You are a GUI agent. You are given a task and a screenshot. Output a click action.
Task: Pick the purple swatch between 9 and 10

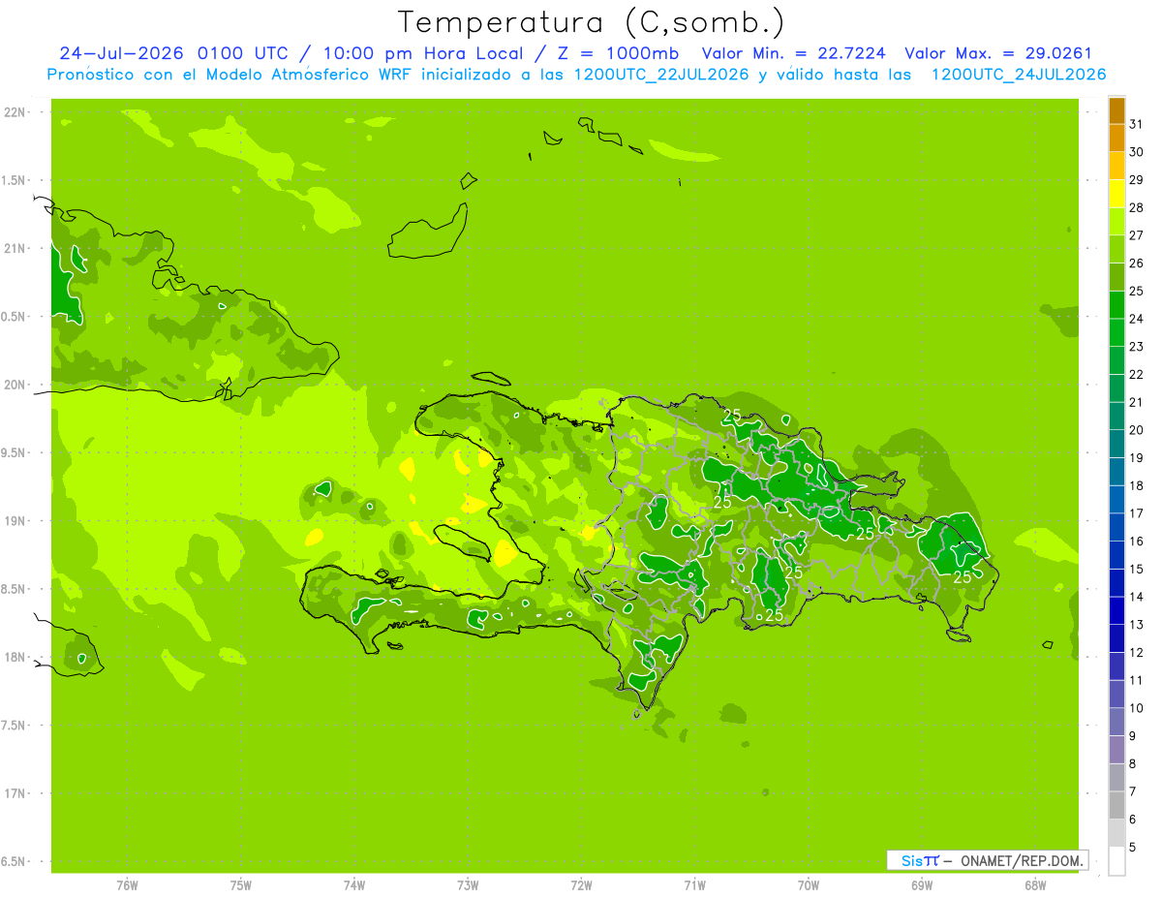point(1116,723)
